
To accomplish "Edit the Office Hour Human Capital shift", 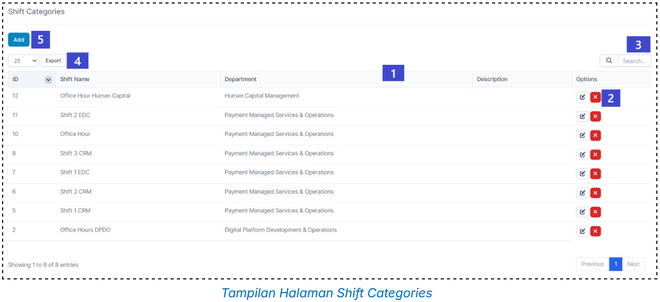I will (582, 97).
